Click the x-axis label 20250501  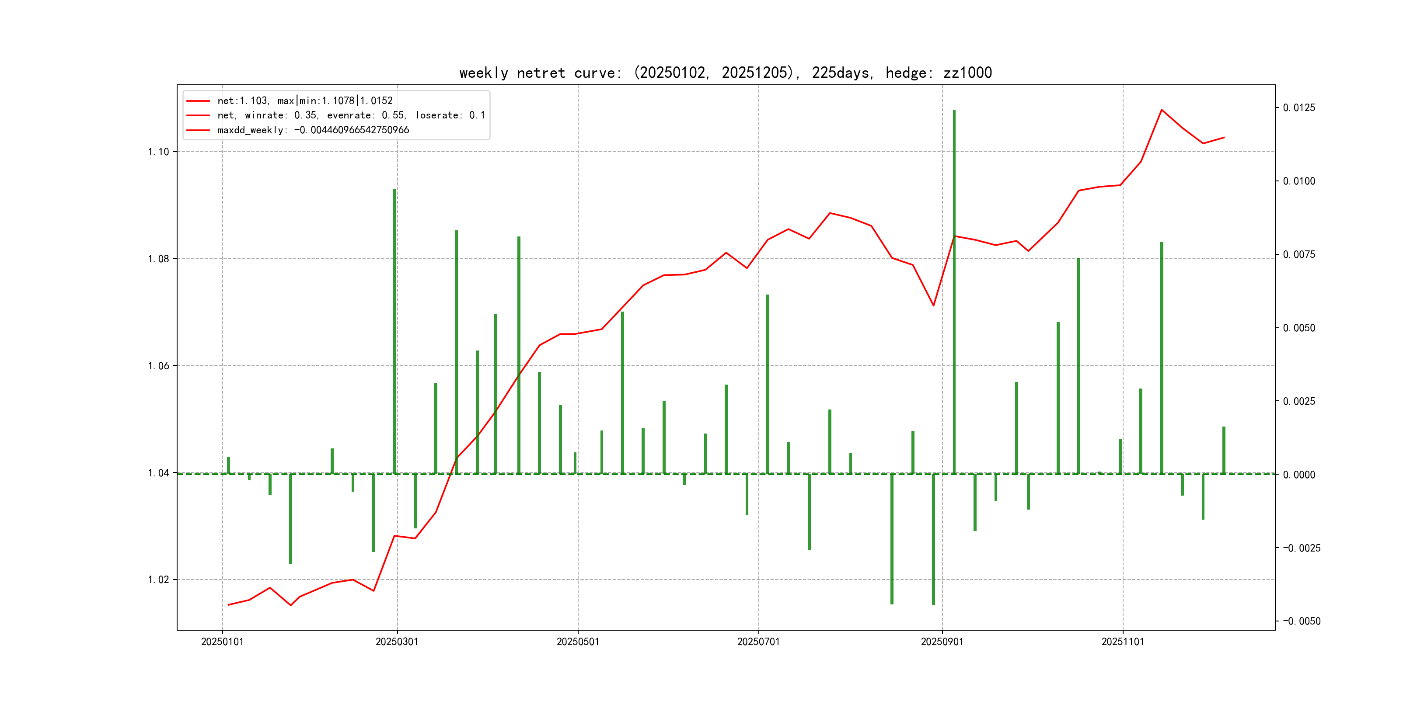(x=578, y=642)
